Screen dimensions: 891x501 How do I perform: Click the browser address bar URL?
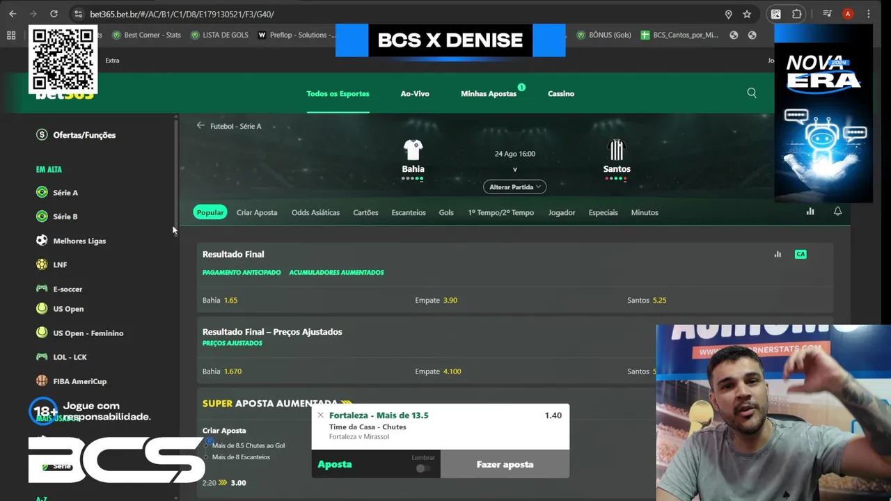182,14
